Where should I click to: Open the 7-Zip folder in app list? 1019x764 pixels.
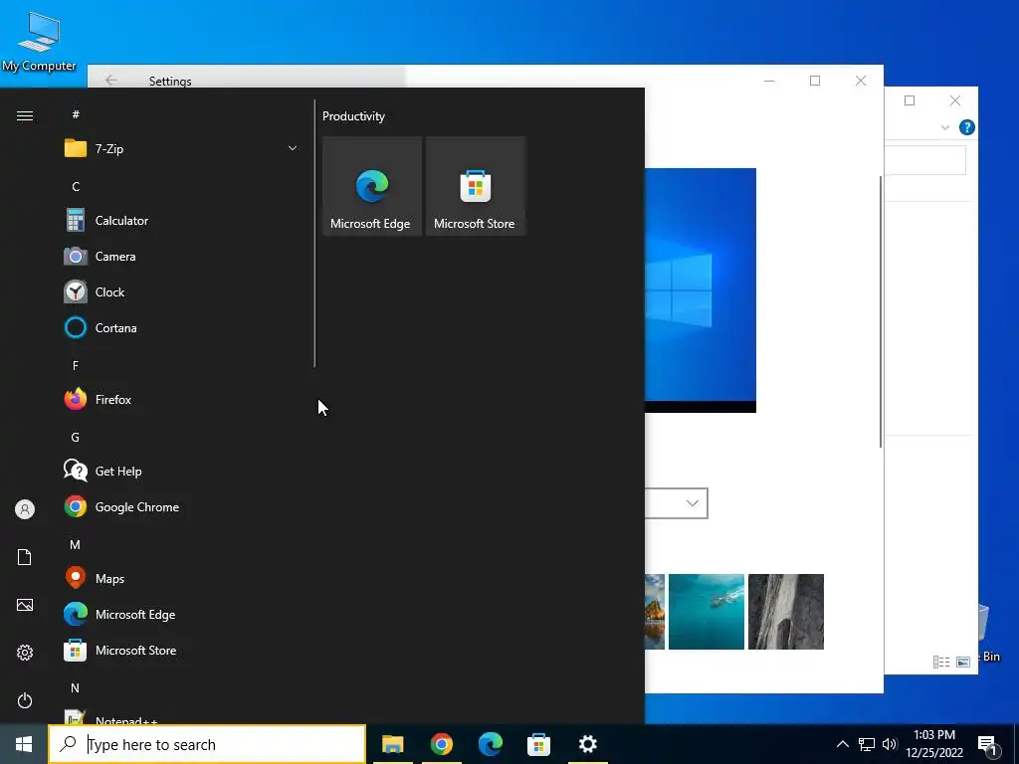coord(181,149)
